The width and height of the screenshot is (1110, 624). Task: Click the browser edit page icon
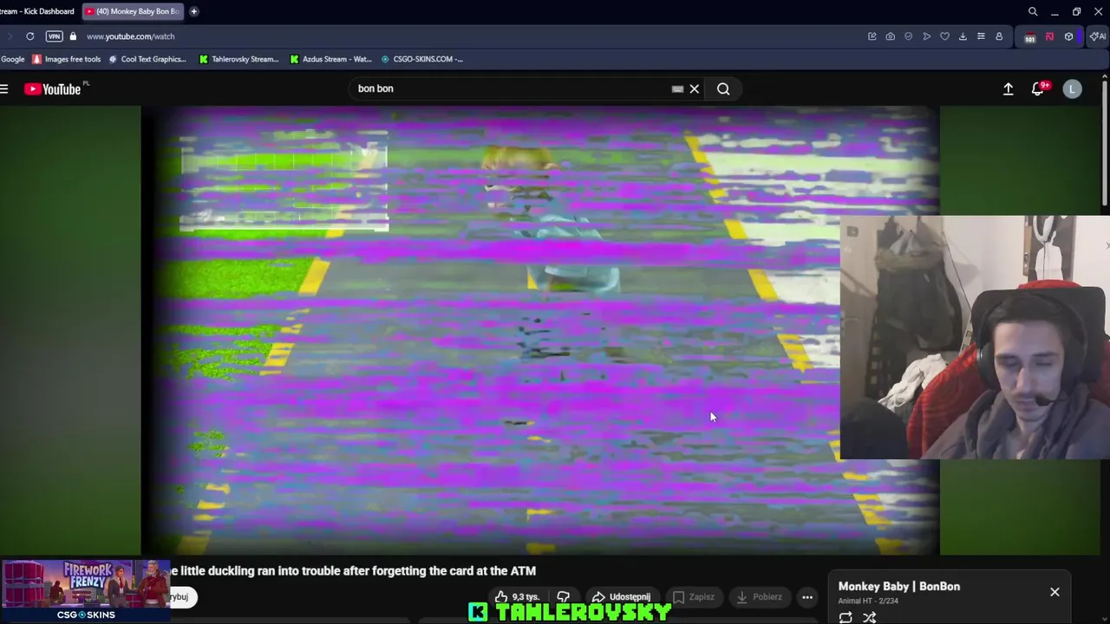tap(872, 36)
